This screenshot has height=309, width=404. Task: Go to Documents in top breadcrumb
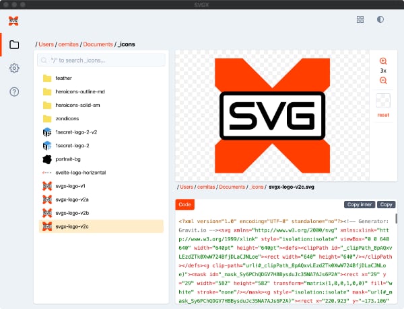pos(98,44)
